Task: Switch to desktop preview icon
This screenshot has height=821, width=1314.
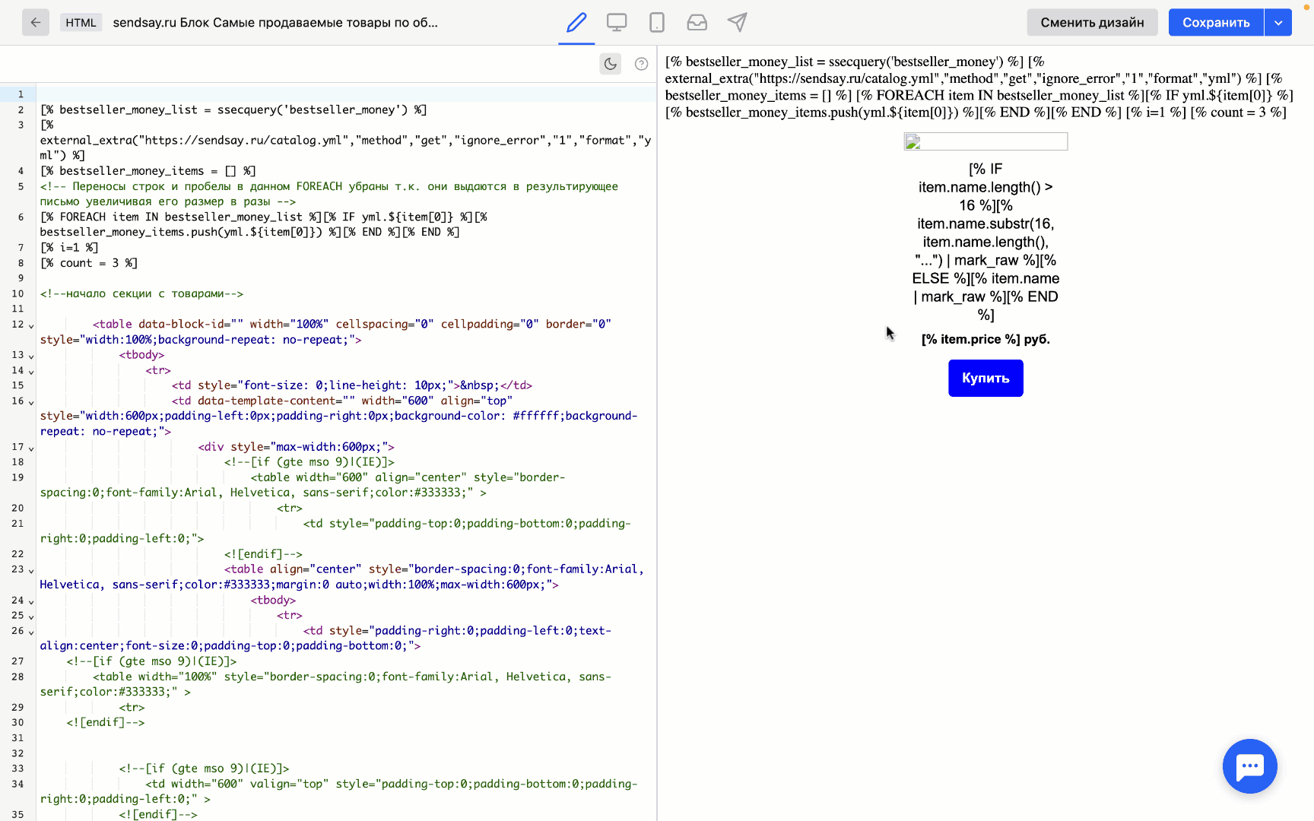Action: (x=617, y=23)
